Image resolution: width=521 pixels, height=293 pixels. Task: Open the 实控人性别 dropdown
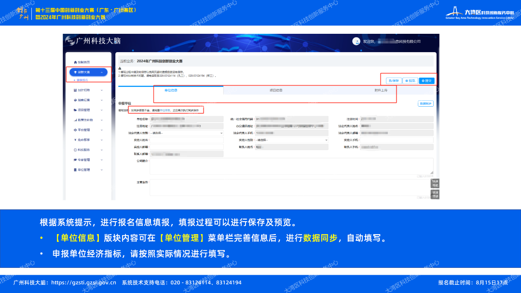(291, 140)
